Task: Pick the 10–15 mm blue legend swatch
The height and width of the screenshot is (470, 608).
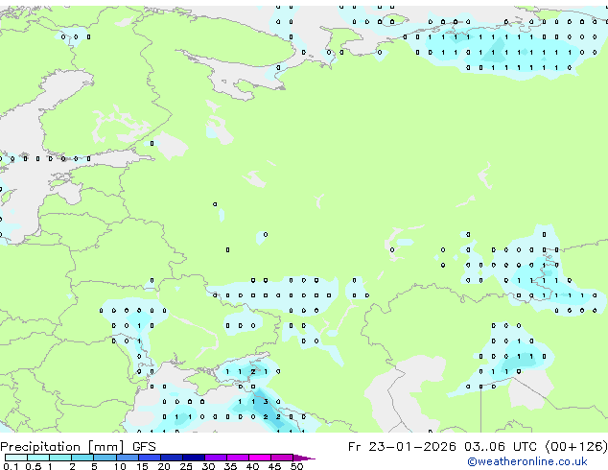Action: (127, 458)
